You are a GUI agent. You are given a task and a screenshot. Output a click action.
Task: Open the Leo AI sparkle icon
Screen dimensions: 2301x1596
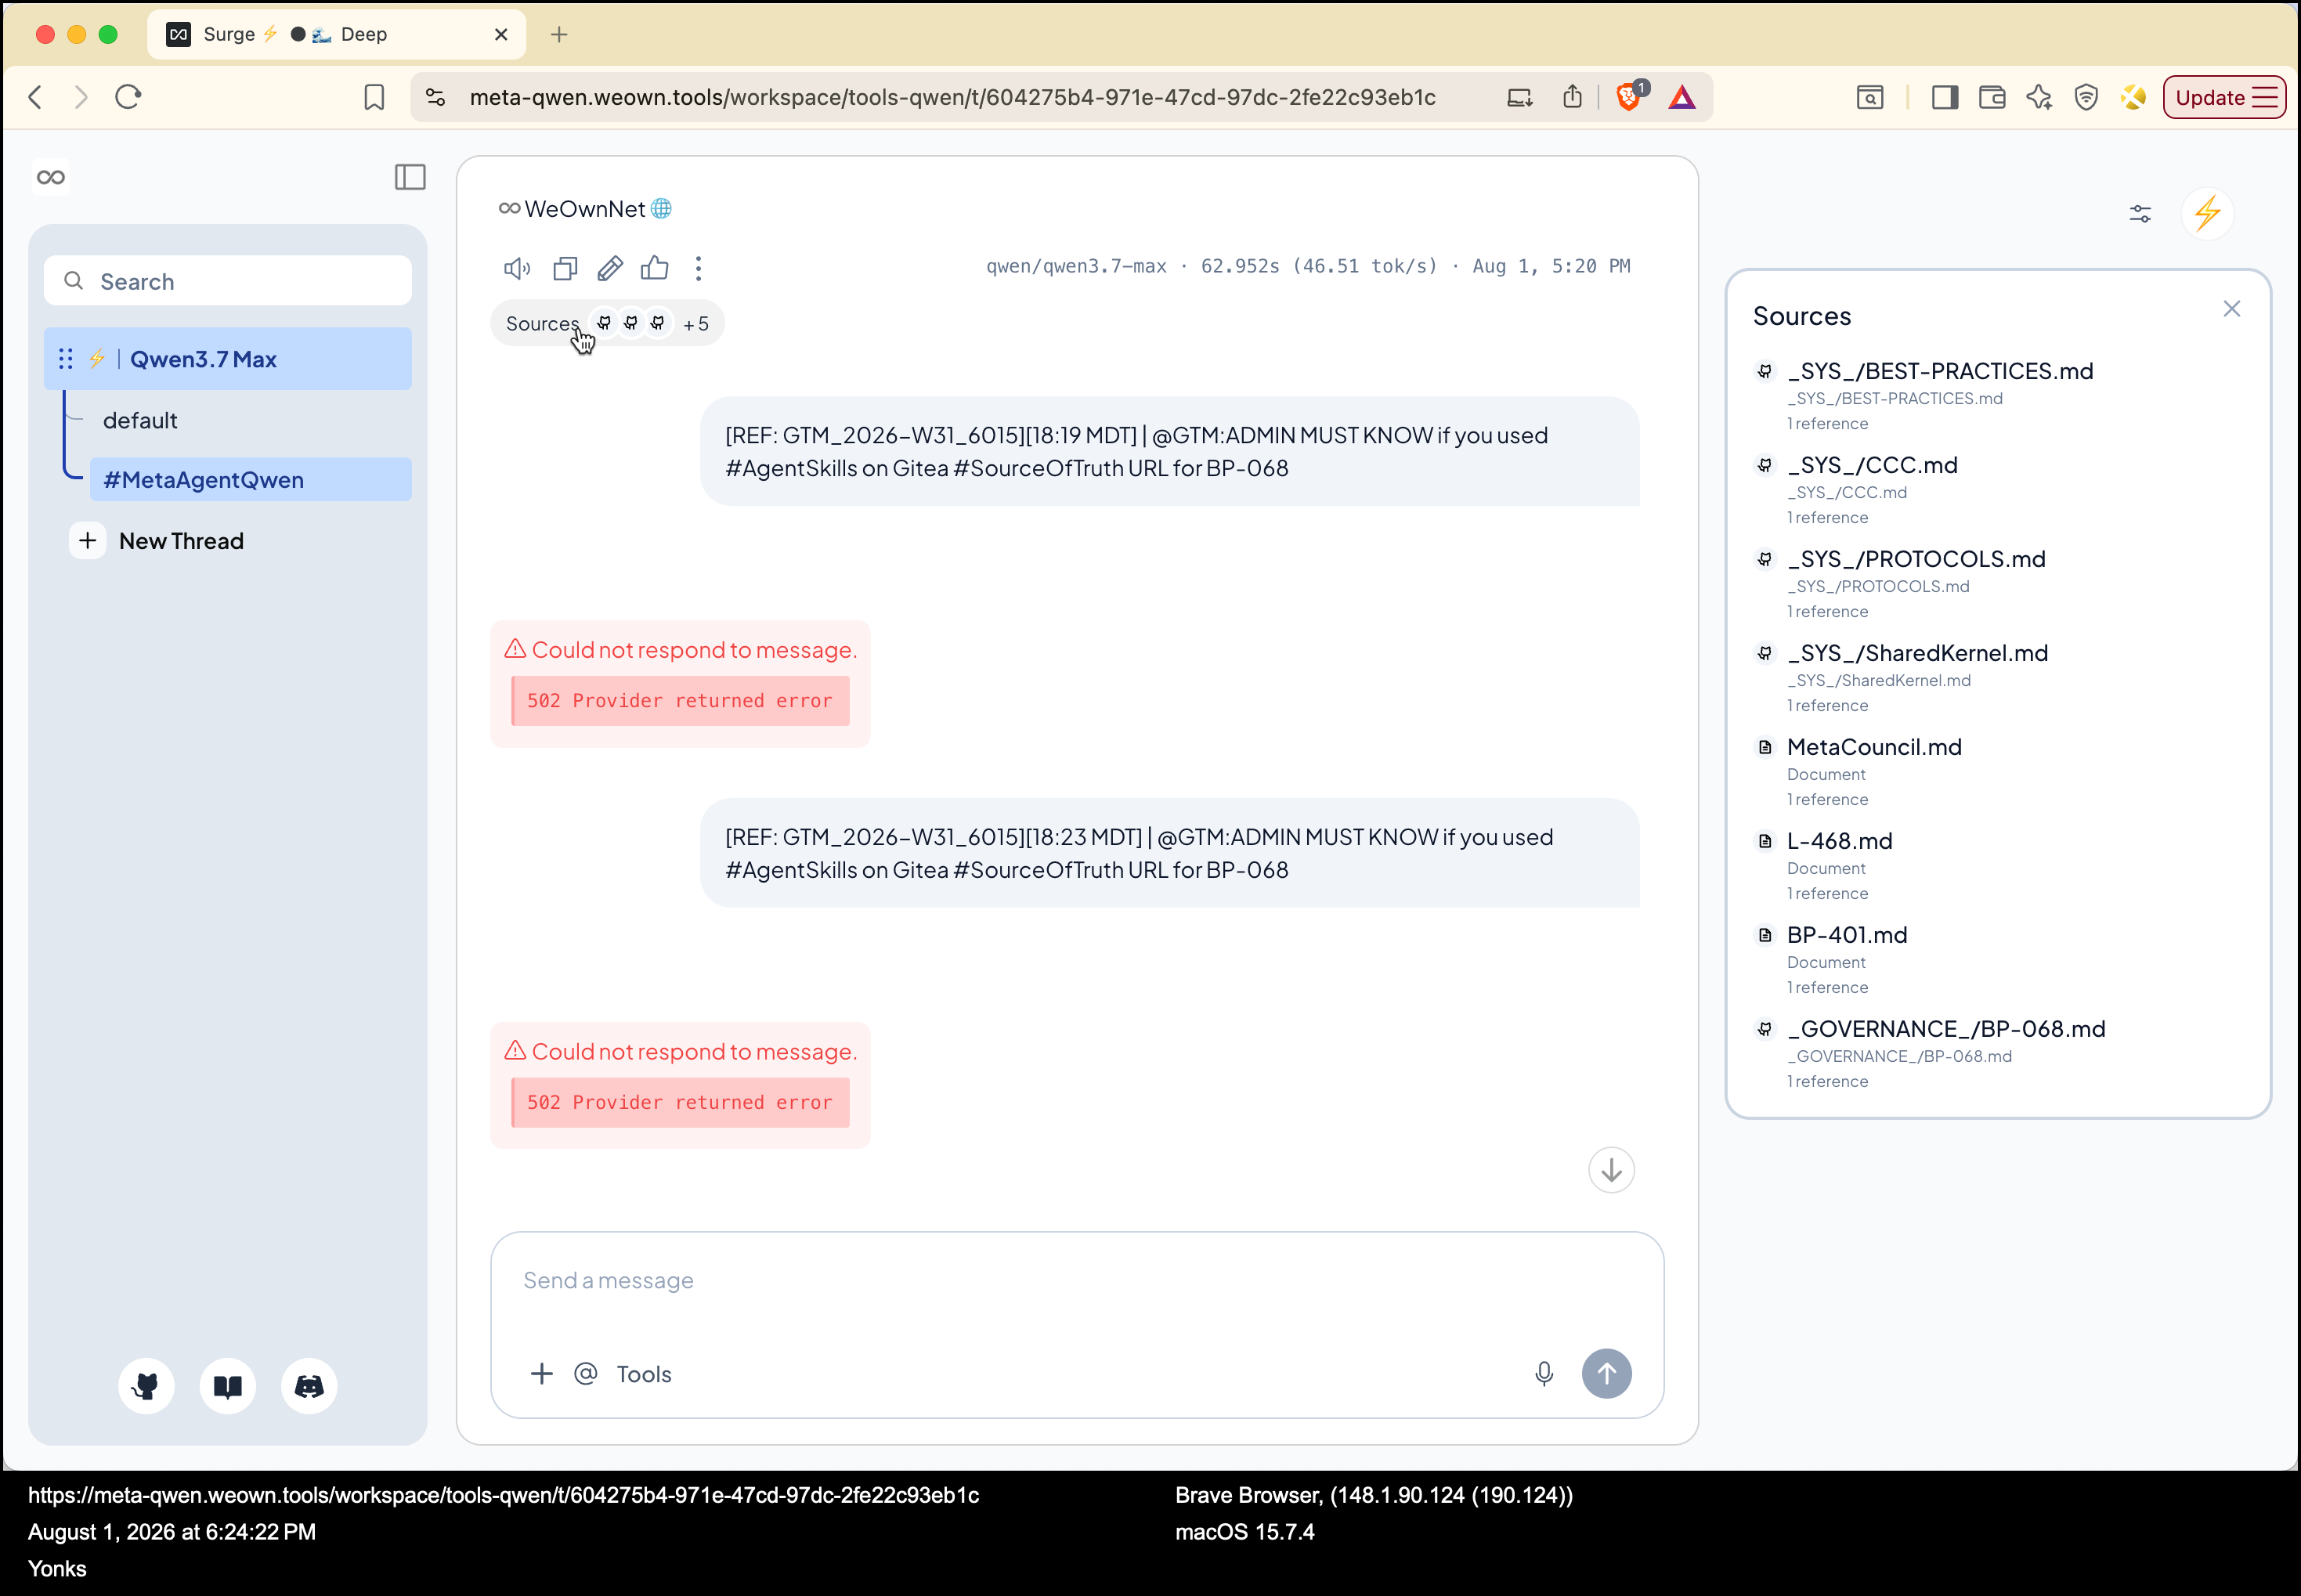[x=2039, y=97]
